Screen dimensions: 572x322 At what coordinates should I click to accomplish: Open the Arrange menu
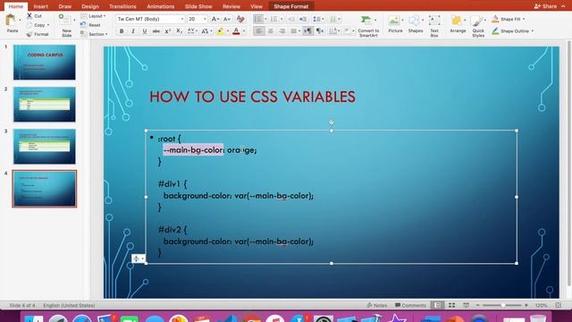(458, 24)
